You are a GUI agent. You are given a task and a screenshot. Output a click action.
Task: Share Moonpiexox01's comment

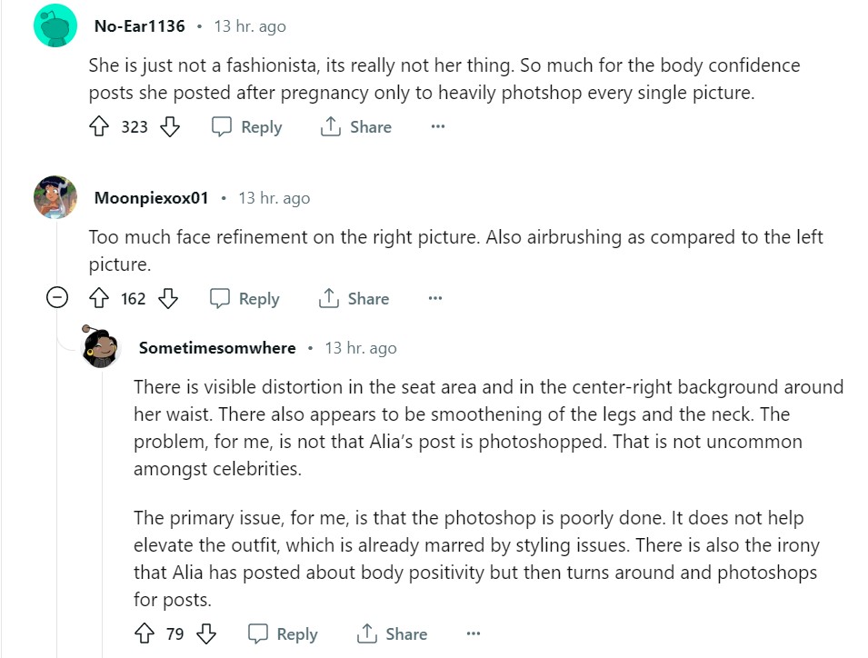[x=354, y=298]
